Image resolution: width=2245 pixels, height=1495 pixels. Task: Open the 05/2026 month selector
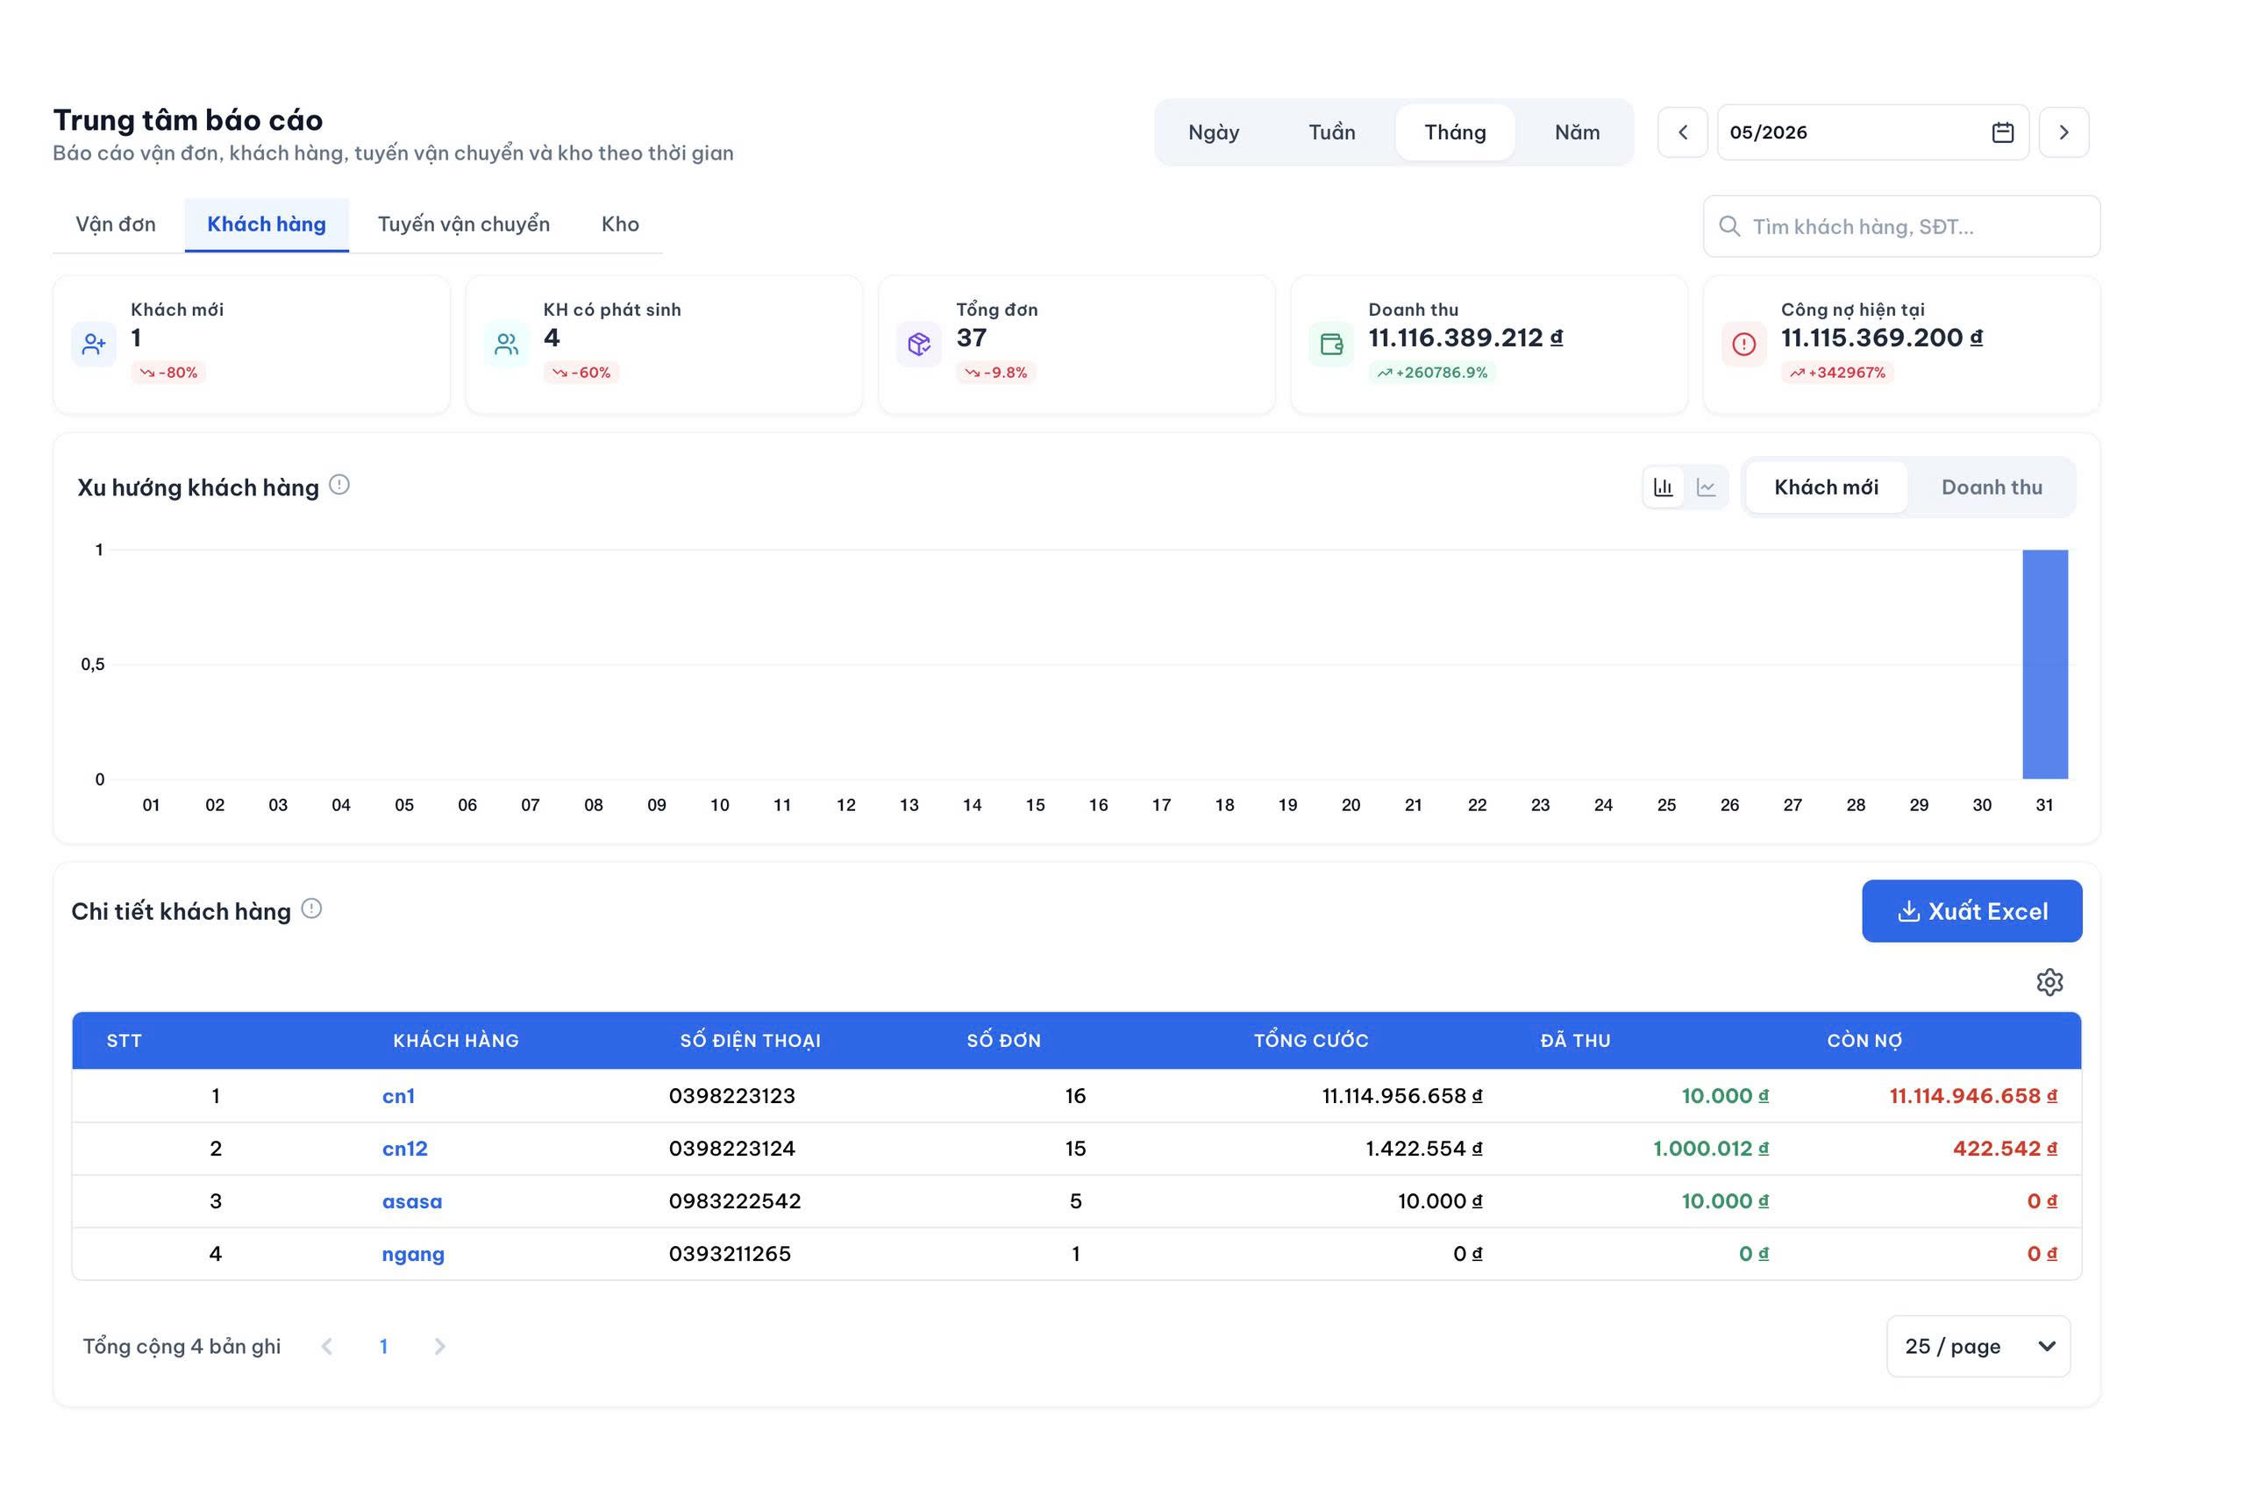(1872, 132)
